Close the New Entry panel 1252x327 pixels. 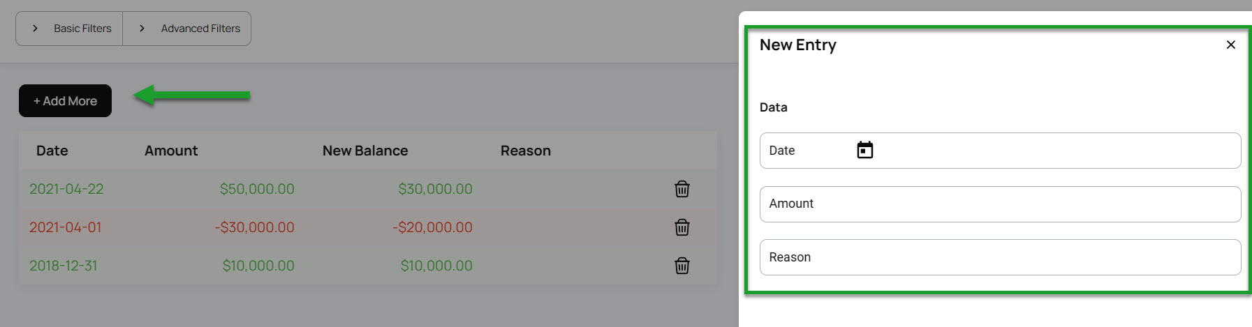[x=1230, y=45]
